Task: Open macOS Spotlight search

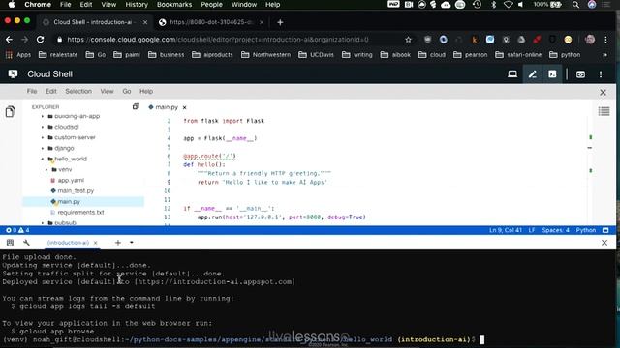Action: pos(575,5)
